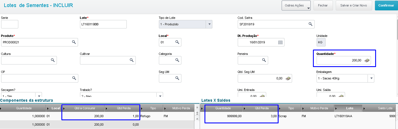This screenshot has width=398, height=129.
Task: Open the Qtd. Seg UM calculator icon
Action: click(288, 78)
